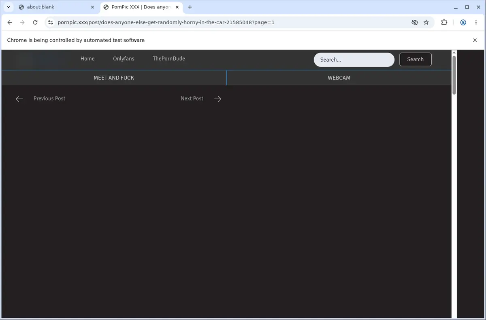Open the Onlyfans nav link
Viewport: 486px width, 320px height.
pos(124,59)
